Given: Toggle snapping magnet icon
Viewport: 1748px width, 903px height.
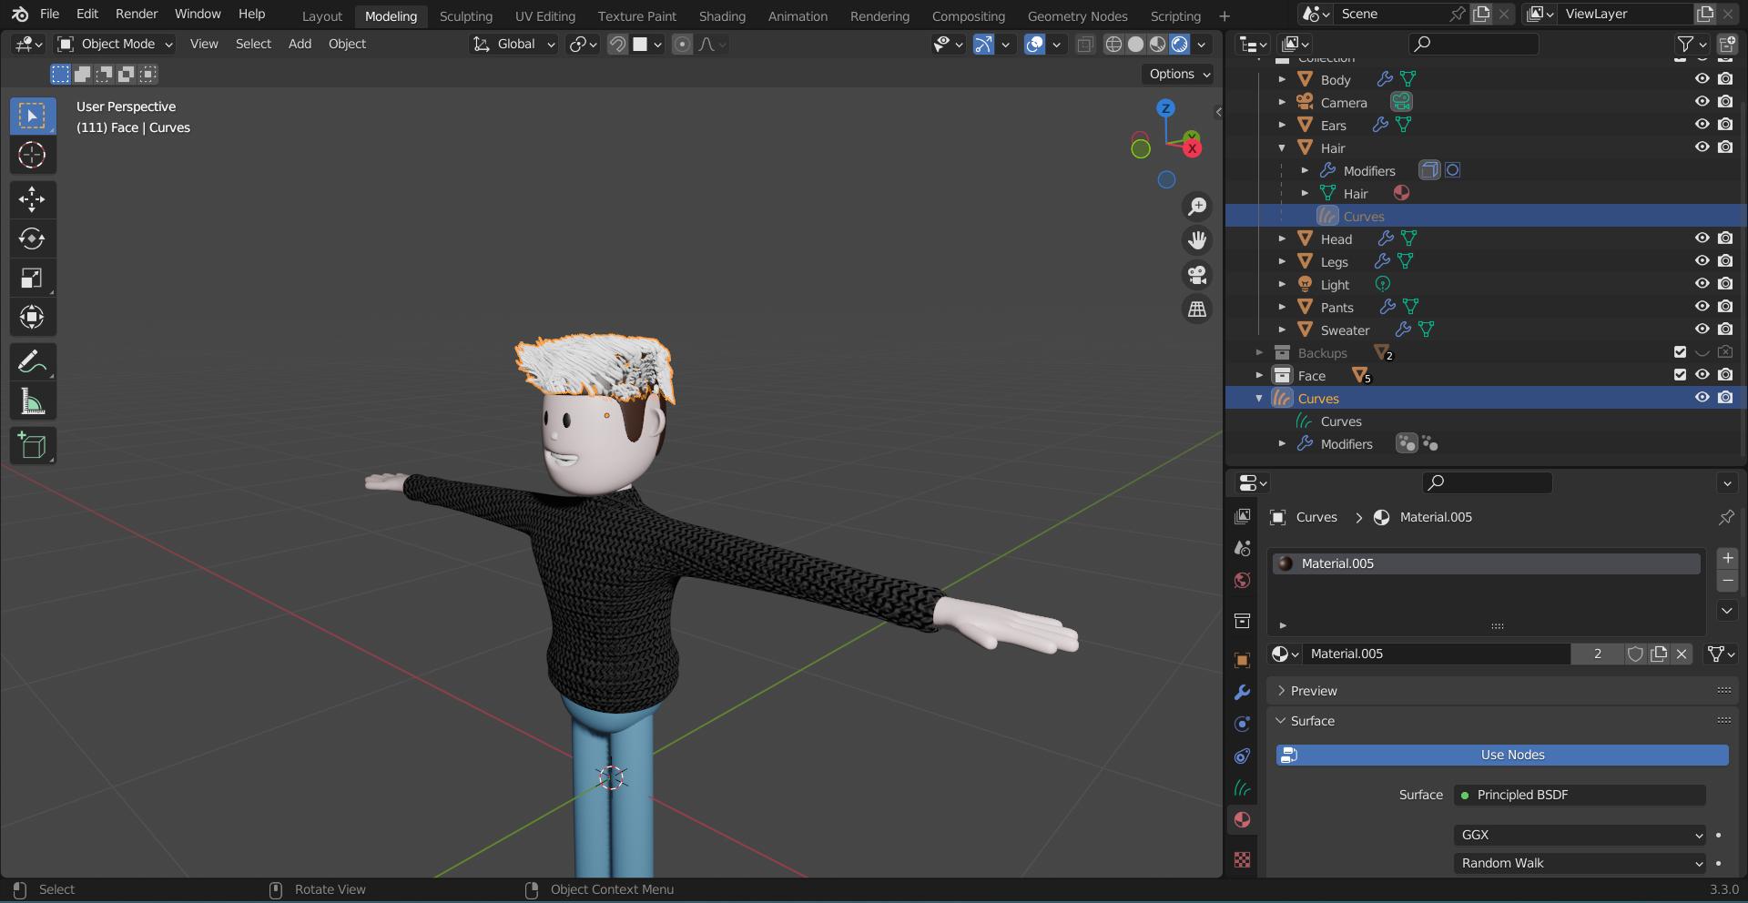Looking at the screenshot, I should point(617,45).
